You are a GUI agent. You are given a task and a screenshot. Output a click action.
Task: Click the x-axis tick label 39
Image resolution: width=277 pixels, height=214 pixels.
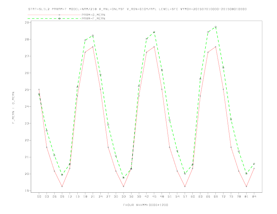139,197
